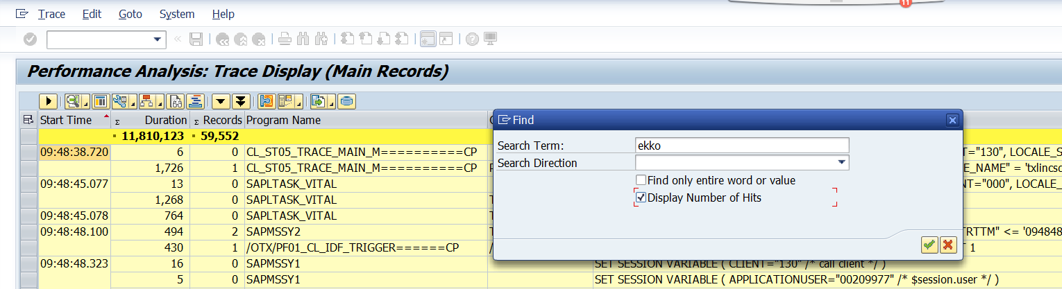
Task: Toggle 'Find only entire word or value' checkbox
Action: [x=641, y=180]
